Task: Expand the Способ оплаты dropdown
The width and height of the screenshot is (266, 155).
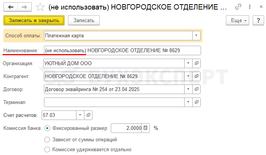Action: (196, 35)
